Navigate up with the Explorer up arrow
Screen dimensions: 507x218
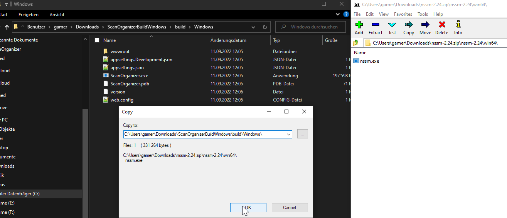tap(7, 27)
